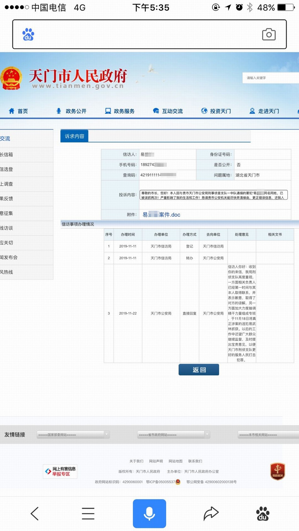The width and height of the screenshot is (299, 531).
Task: Select 闻发布会 in the left sidebar
Action: click(x=26, y=257)
